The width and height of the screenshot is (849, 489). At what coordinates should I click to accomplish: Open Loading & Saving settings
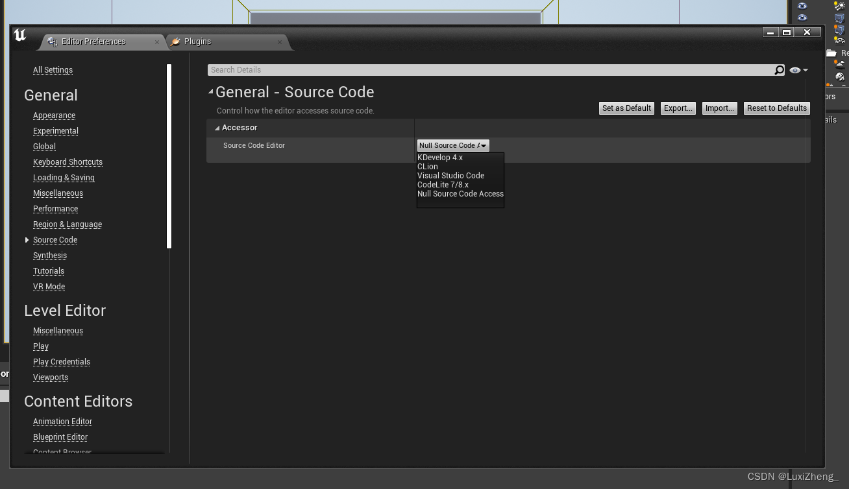pos(64,178)
